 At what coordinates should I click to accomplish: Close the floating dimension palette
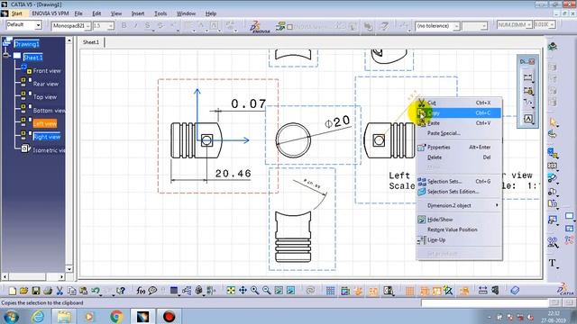tap(531, 62)
